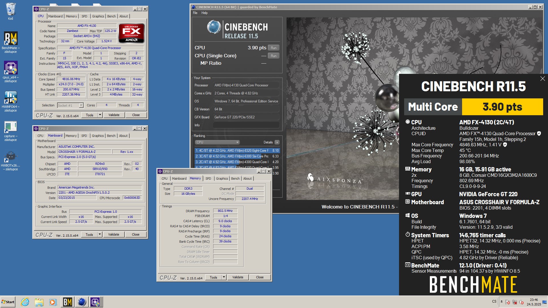This screenshot has width=548, height=308.
Task: Click the System Timers clock icon in BenchMate
Action: (408, 235)
